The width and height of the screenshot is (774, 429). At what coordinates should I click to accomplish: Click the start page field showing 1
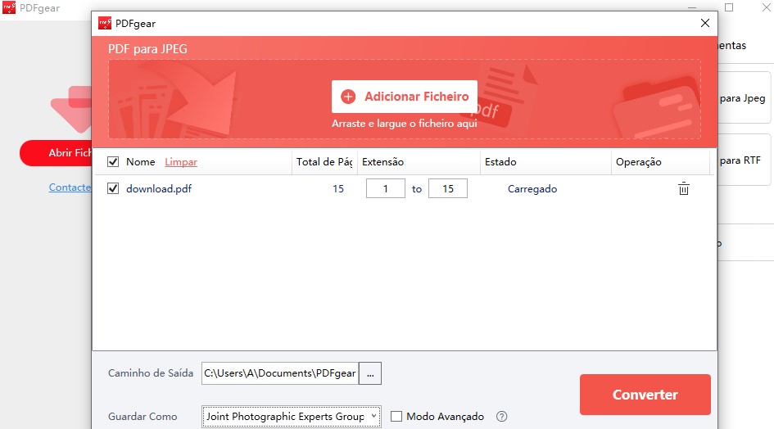pos(385,189)
